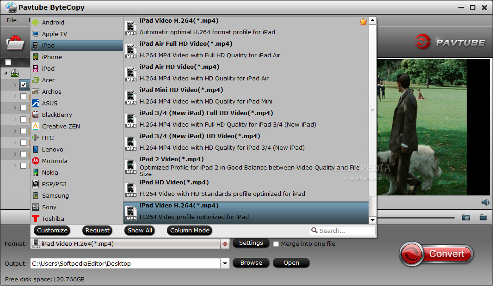Expand the second title row
The image size is (493, 286).
[15, 97]
